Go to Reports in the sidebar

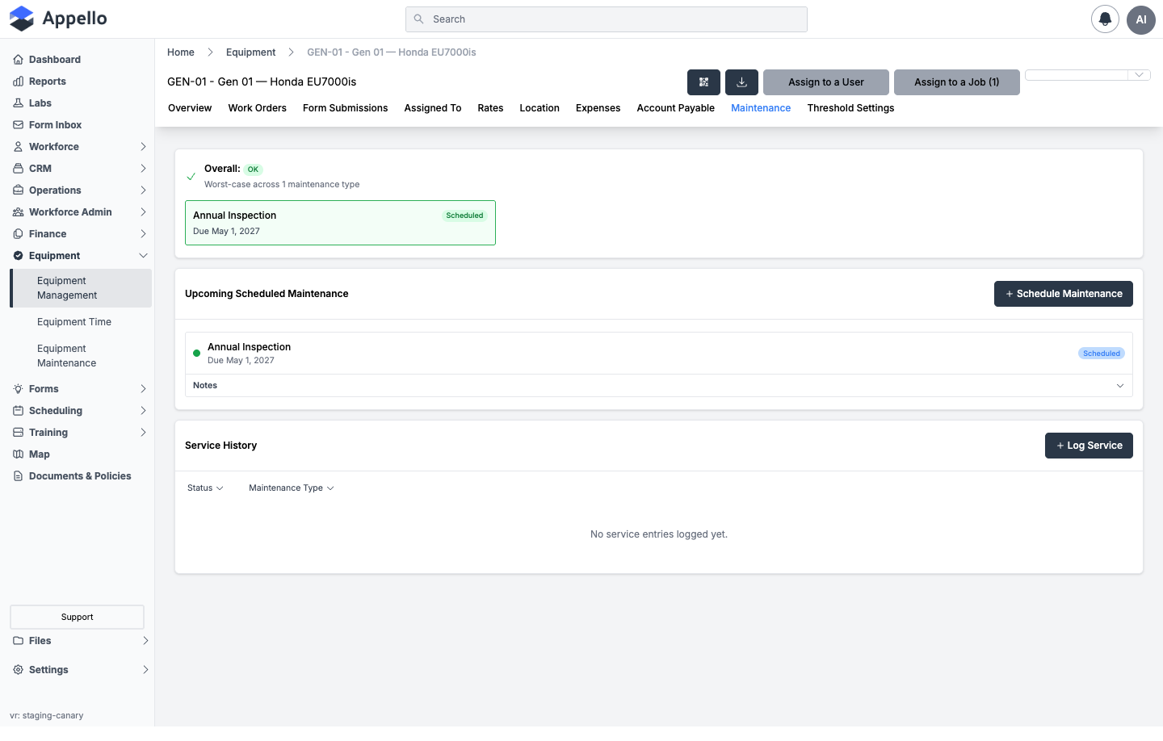point(47,82)
